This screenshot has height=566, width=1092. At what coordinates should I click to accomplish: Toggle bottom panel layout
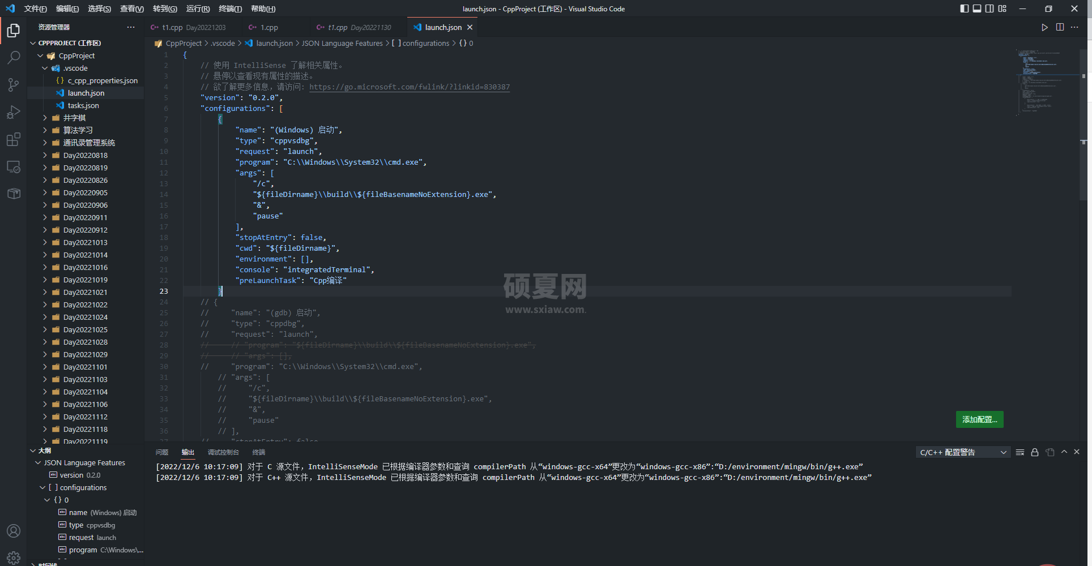[x=977, y=8]
